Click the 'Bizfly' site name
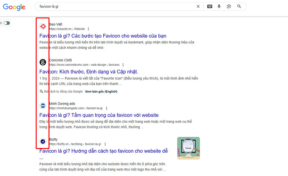Viewport: 288px width, 176px height. [53, 139]
